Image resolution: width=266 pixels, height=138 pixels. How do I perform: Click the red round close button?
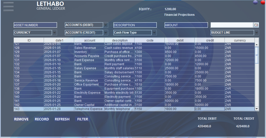click(263, 2)
